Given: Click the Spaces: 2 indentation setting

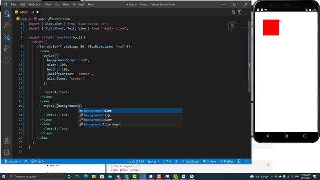Looking at the screenshot, I should (153, 161).
